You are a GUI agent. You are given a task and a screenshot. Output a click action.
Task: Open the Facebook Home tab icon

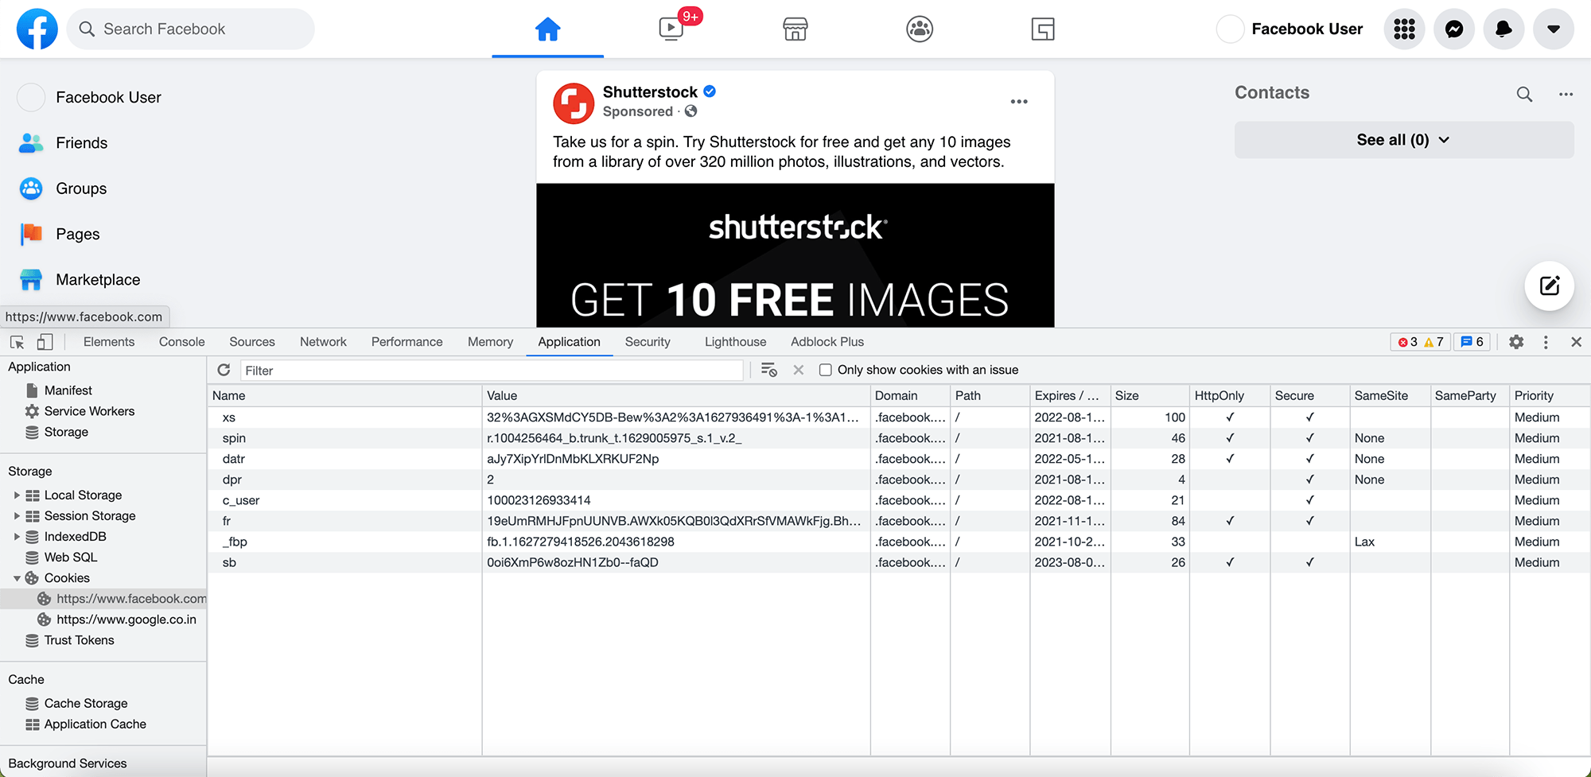click(547, 29)
